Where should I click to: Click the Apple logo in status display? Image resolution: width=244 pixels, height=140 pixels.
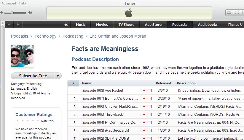129,13
